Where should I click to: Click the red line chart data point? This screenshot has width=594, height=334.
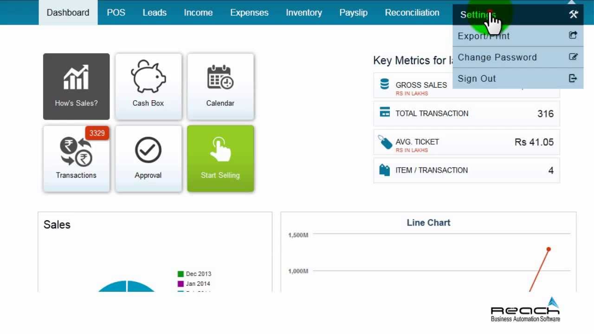pos(549,250)
